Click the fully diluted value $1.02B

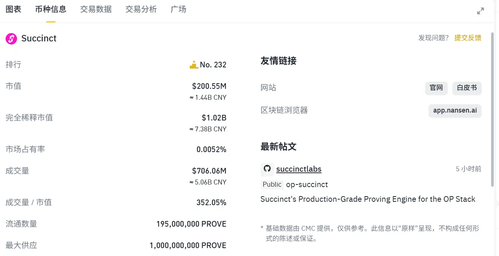tap(214, 118)
